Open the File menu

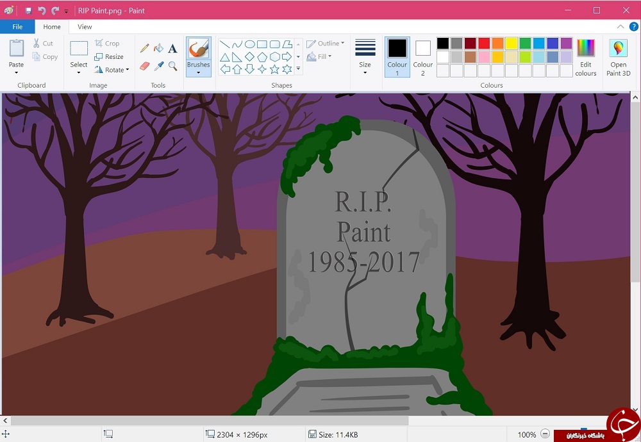pyautogui.click(x=17, y=27)
